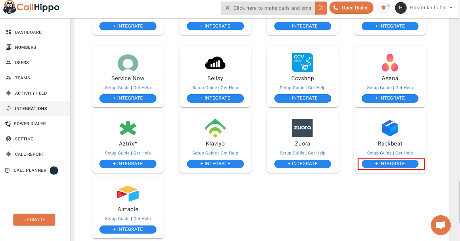Click the Airtable logo
Image resolution: width=460 pixels, height=241 pixels.
click(x=128, y=194)
